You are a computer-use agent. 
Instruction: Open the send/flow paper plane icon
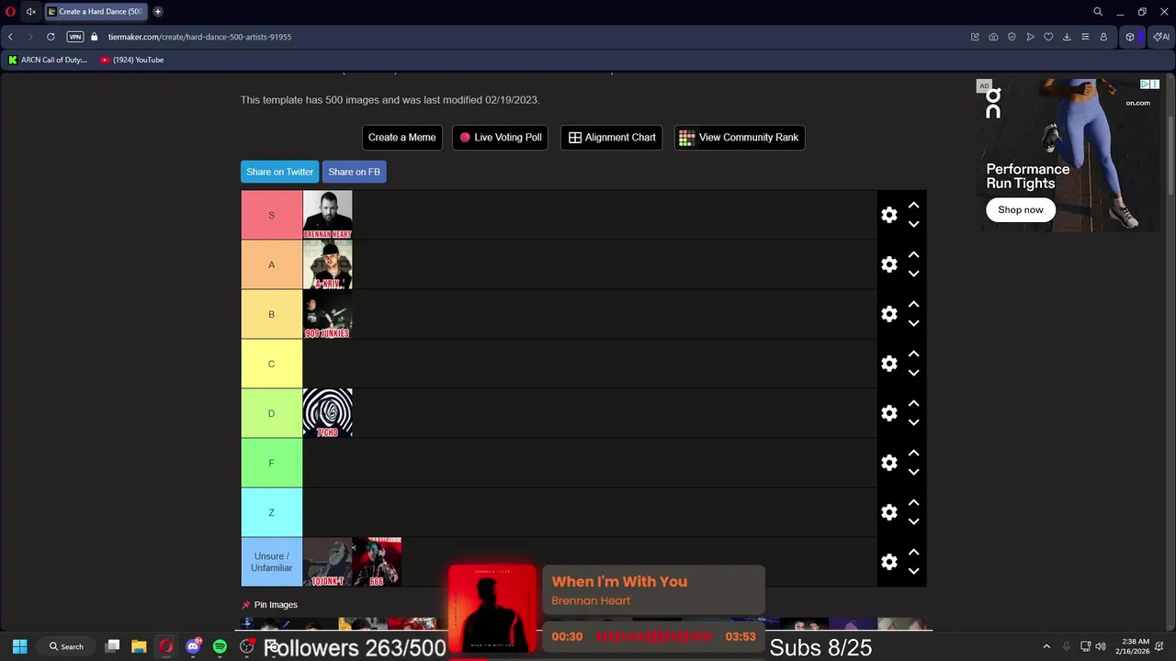1030,37
